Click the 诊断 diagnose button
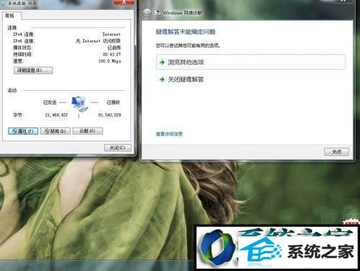 click(88, 131)
